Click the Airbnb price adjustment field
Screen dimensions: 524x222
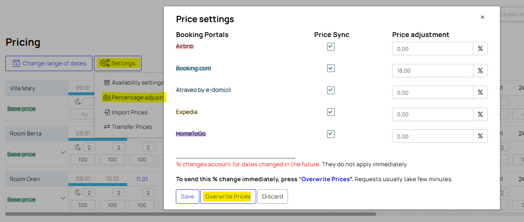click(433, 49)
